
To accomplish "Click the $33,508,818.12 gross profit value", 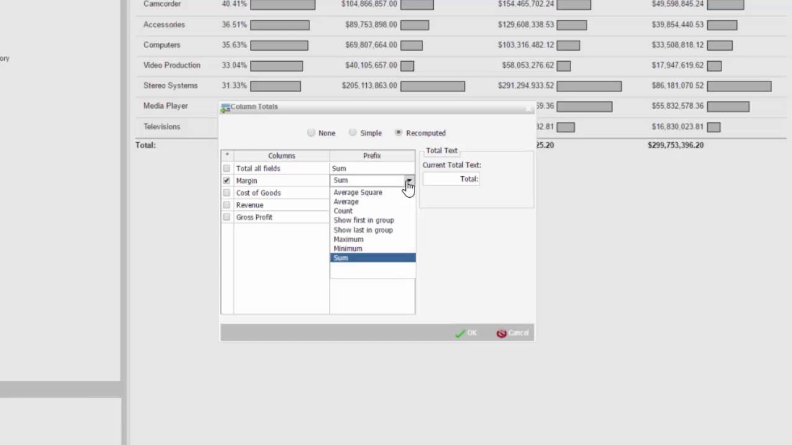I will point(678,45).
